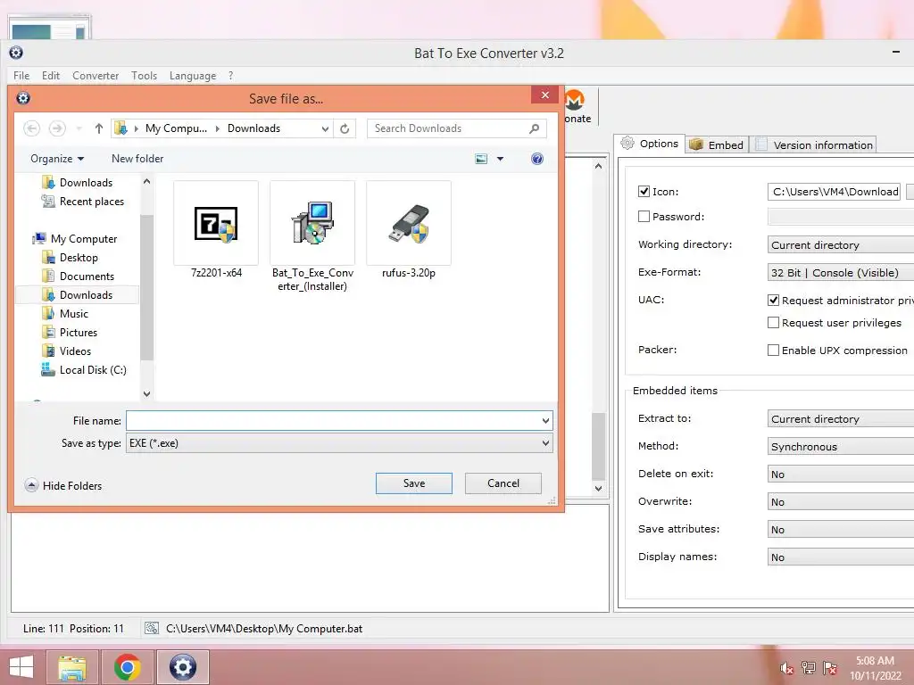The image size is (914, 685).
Task: Open the Save as type dropdown
Action: [x=545, y=443]
